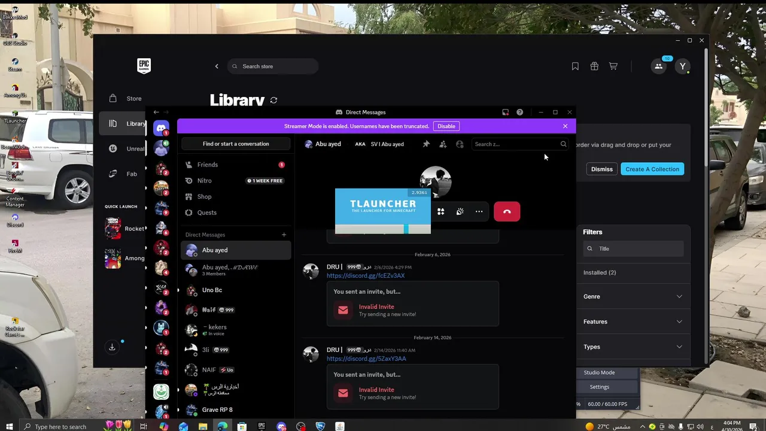The height and width of the screenshot is (431, 766).
Task: Open Friends in Discord sidebar
Action: (x=236, y=165)
